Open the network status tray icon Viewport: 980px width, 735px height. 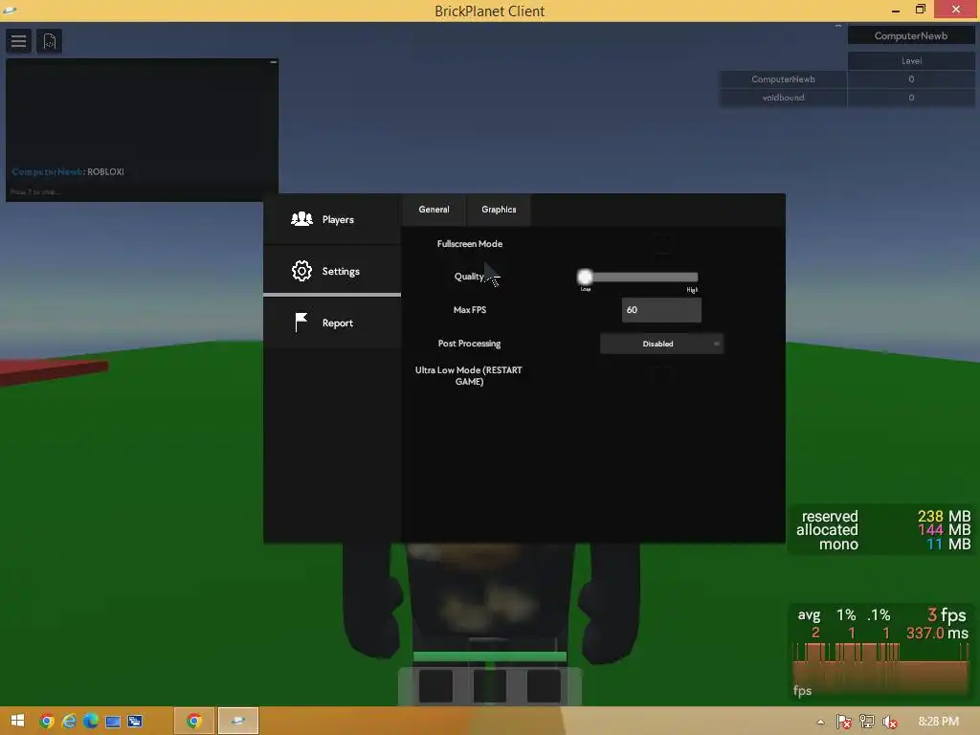[867, 722]
